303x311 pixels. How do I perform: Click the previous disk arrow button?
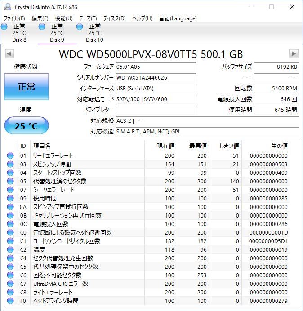[x=9, y=54]
